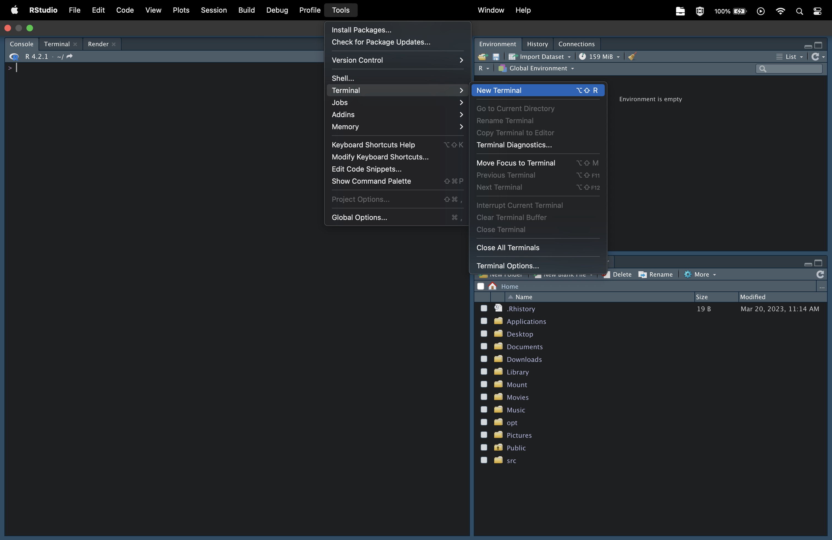Maximize the Environment pane

click(818, 45)
